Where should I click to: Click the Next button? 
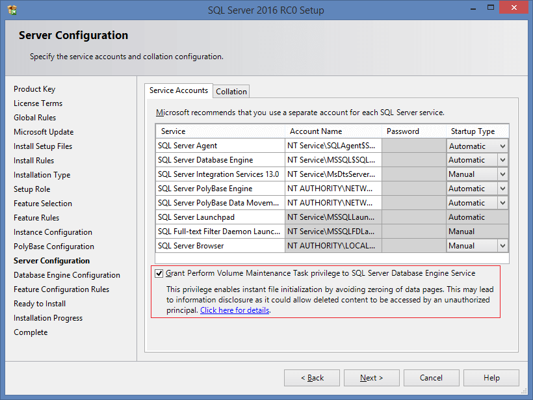(x=371, y=378)
